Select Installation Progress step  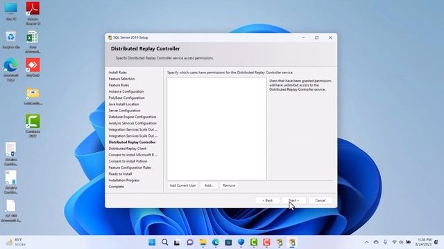pyautogui.click(x=124, y=180)
